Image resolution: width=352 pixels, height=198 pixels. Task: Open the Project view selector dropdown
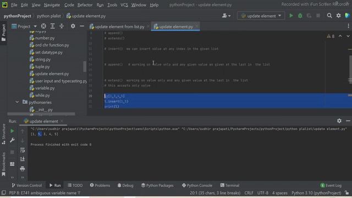click(x=24, y=26)
